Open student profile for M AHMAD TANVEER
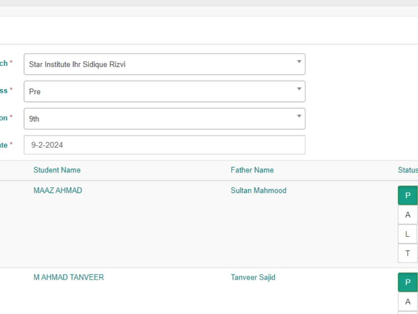 click(69, 277)
